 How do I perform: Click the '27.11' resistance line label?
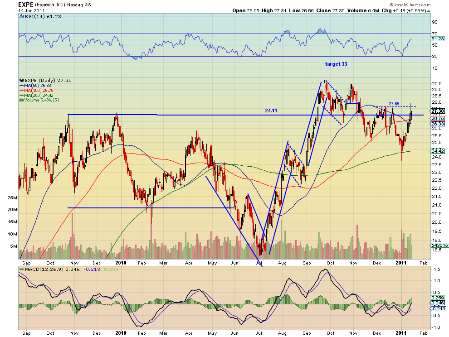click(271, 111)
